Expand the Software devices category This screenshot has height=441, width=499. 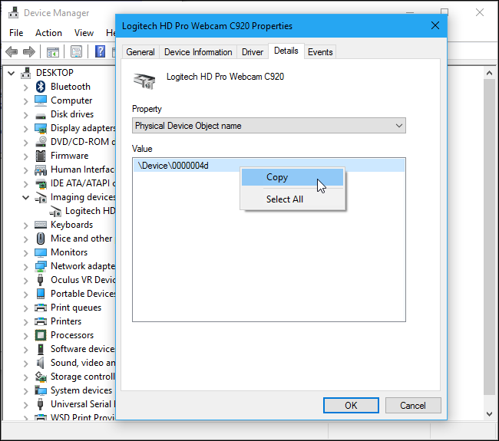tap(26, 350)
